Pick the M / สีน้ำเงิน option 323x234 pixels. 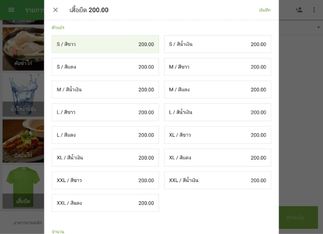click(105, 89)
